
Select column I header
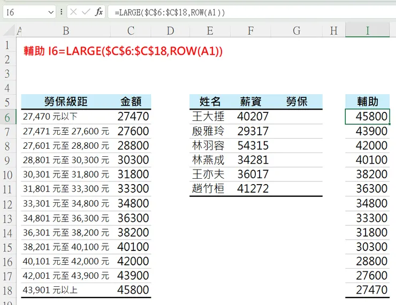tap(368, 31)
